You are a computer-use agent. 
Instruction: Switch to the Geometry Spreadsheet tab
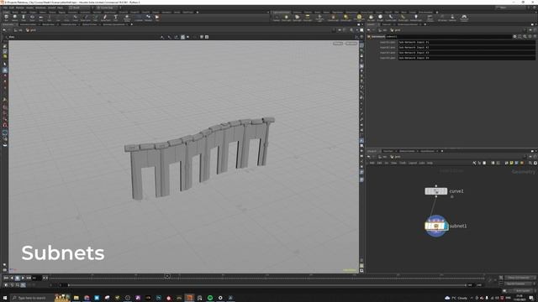pyautogui.click(x=114, y=24)
